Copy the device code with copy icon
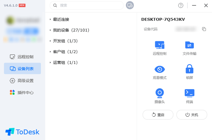 [204, 29]
